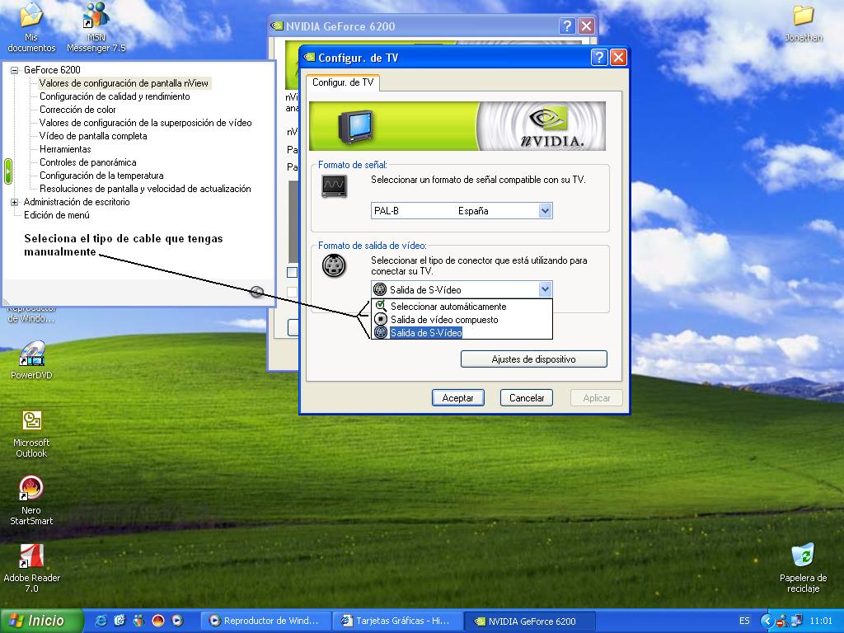Open the Papelera de reciclaje icon
The width and height of the screenshot is (844, 633).
[802, 556]
